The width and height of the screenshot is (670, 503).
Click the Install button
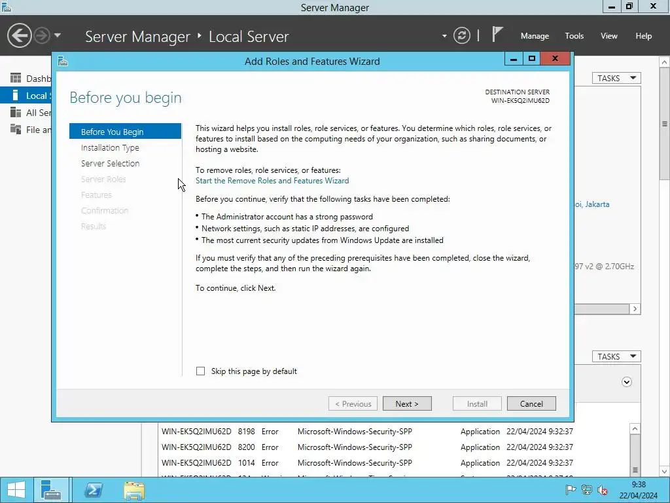pos(477,403)
